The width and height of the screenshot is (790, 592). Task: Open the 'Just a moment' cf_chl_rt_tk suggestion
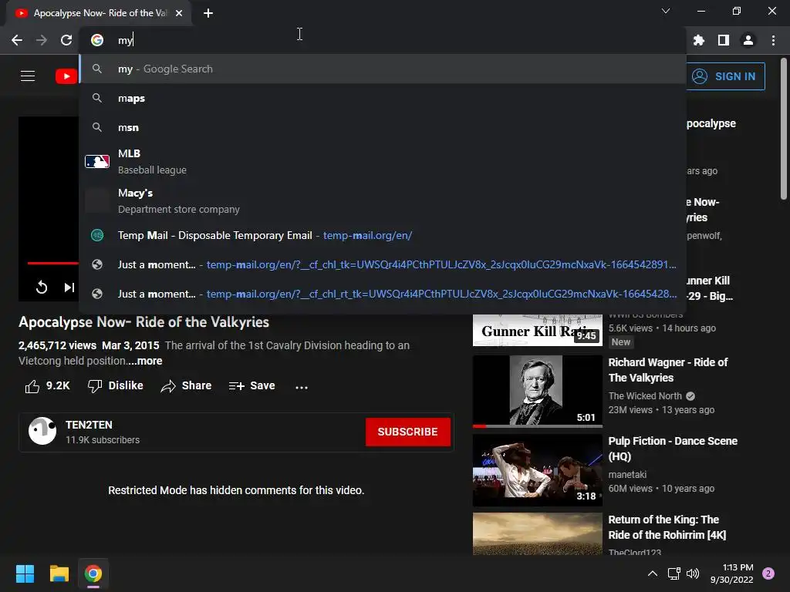click(383, 294)
